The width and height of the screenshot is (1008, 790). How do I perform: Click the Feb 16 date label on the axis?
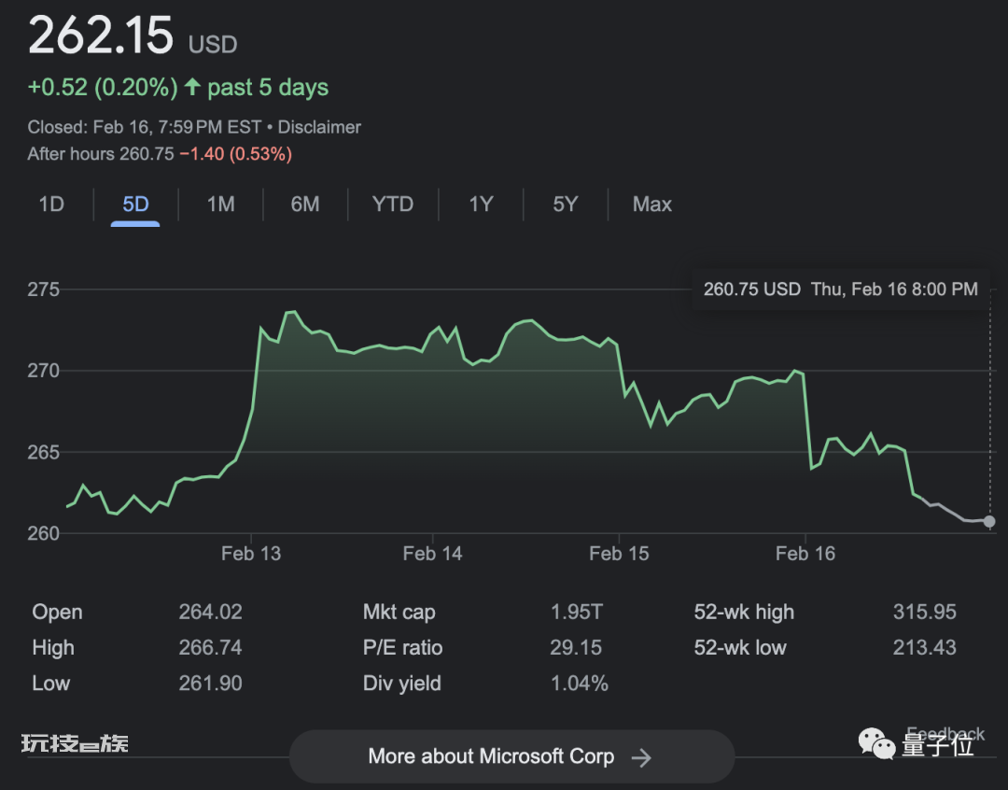point(805,553)
